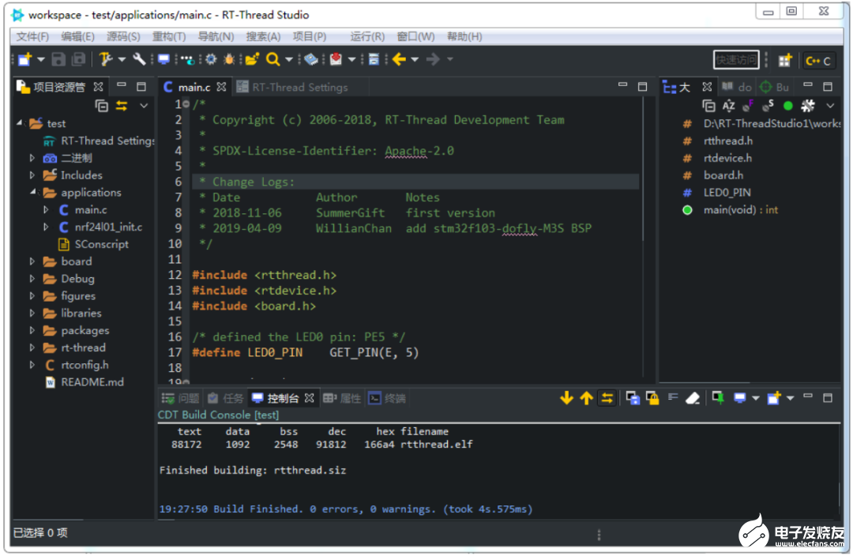The width and height of the screenshot is (853, 556).
Task: Collapse all in the project explorer toolbar
Action: 102,106
